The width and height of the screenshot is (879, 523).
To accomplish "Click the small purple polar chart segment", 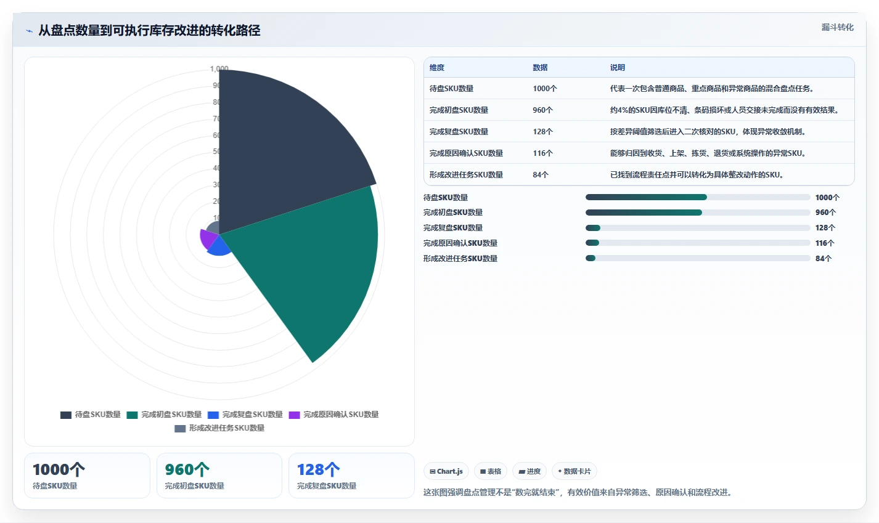I will [208, 238].
